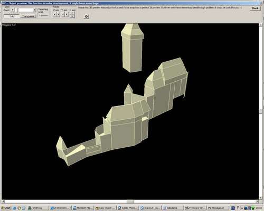Switch to the StarCraft2 taskbar window
The image size is (264, 211).
150,208
